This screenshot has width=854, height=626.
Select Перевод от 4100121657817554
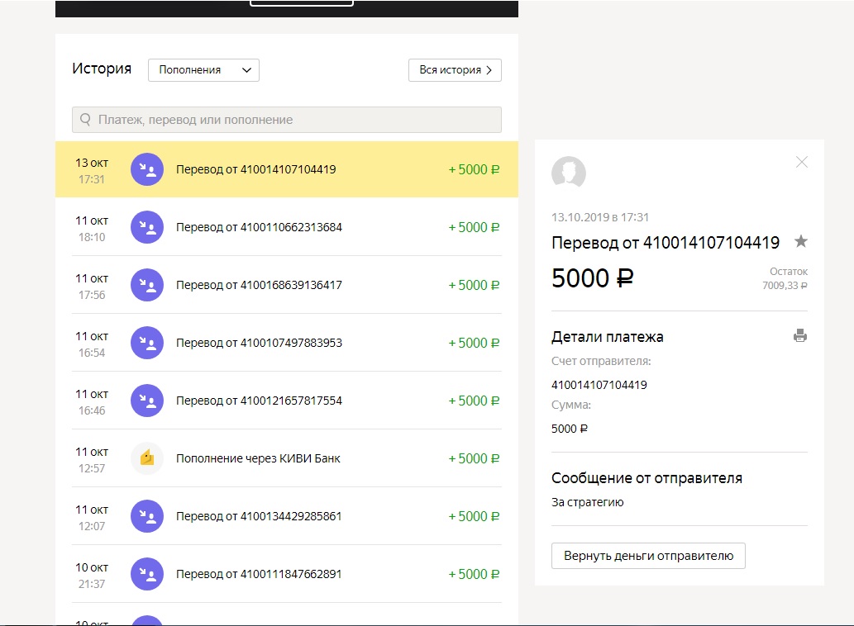click(287, 401)
